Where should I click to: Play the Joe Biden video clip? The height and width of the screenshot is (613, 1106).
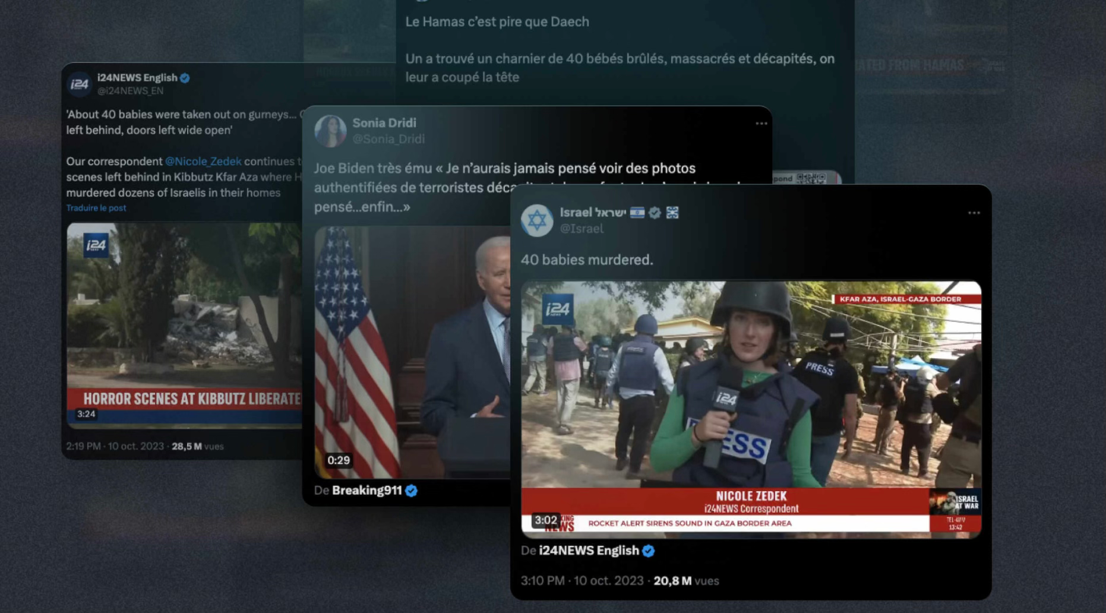(412, 352)
